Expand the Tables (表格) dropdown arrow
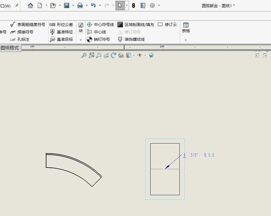The width and height of the screenshot is (271, 216). (186, 40)
